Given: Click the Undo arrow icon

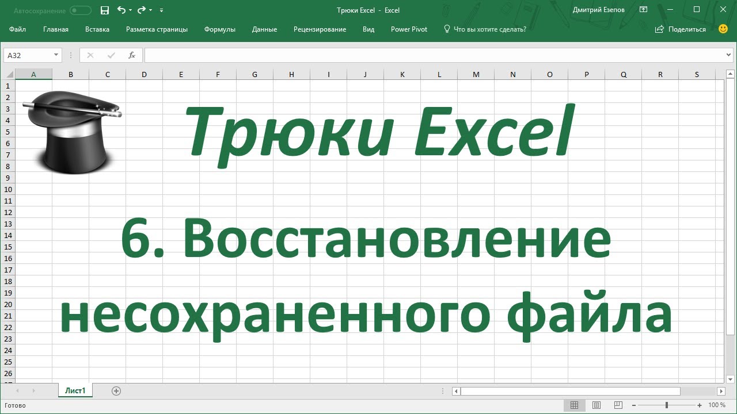Looking at the screenshot, I should tap(121, 10).
